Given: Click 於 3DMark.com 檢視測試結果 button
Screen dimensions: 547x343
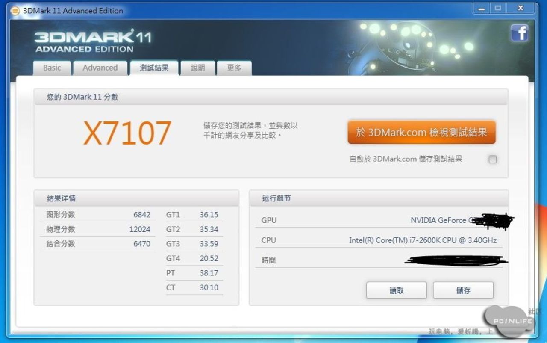Looking at the screenshot, I should [421, 133].
